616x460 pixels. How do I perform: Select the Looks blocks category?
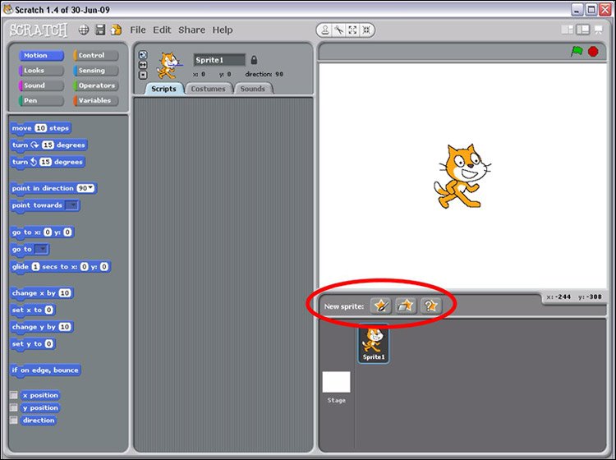(x=41, y=71)
